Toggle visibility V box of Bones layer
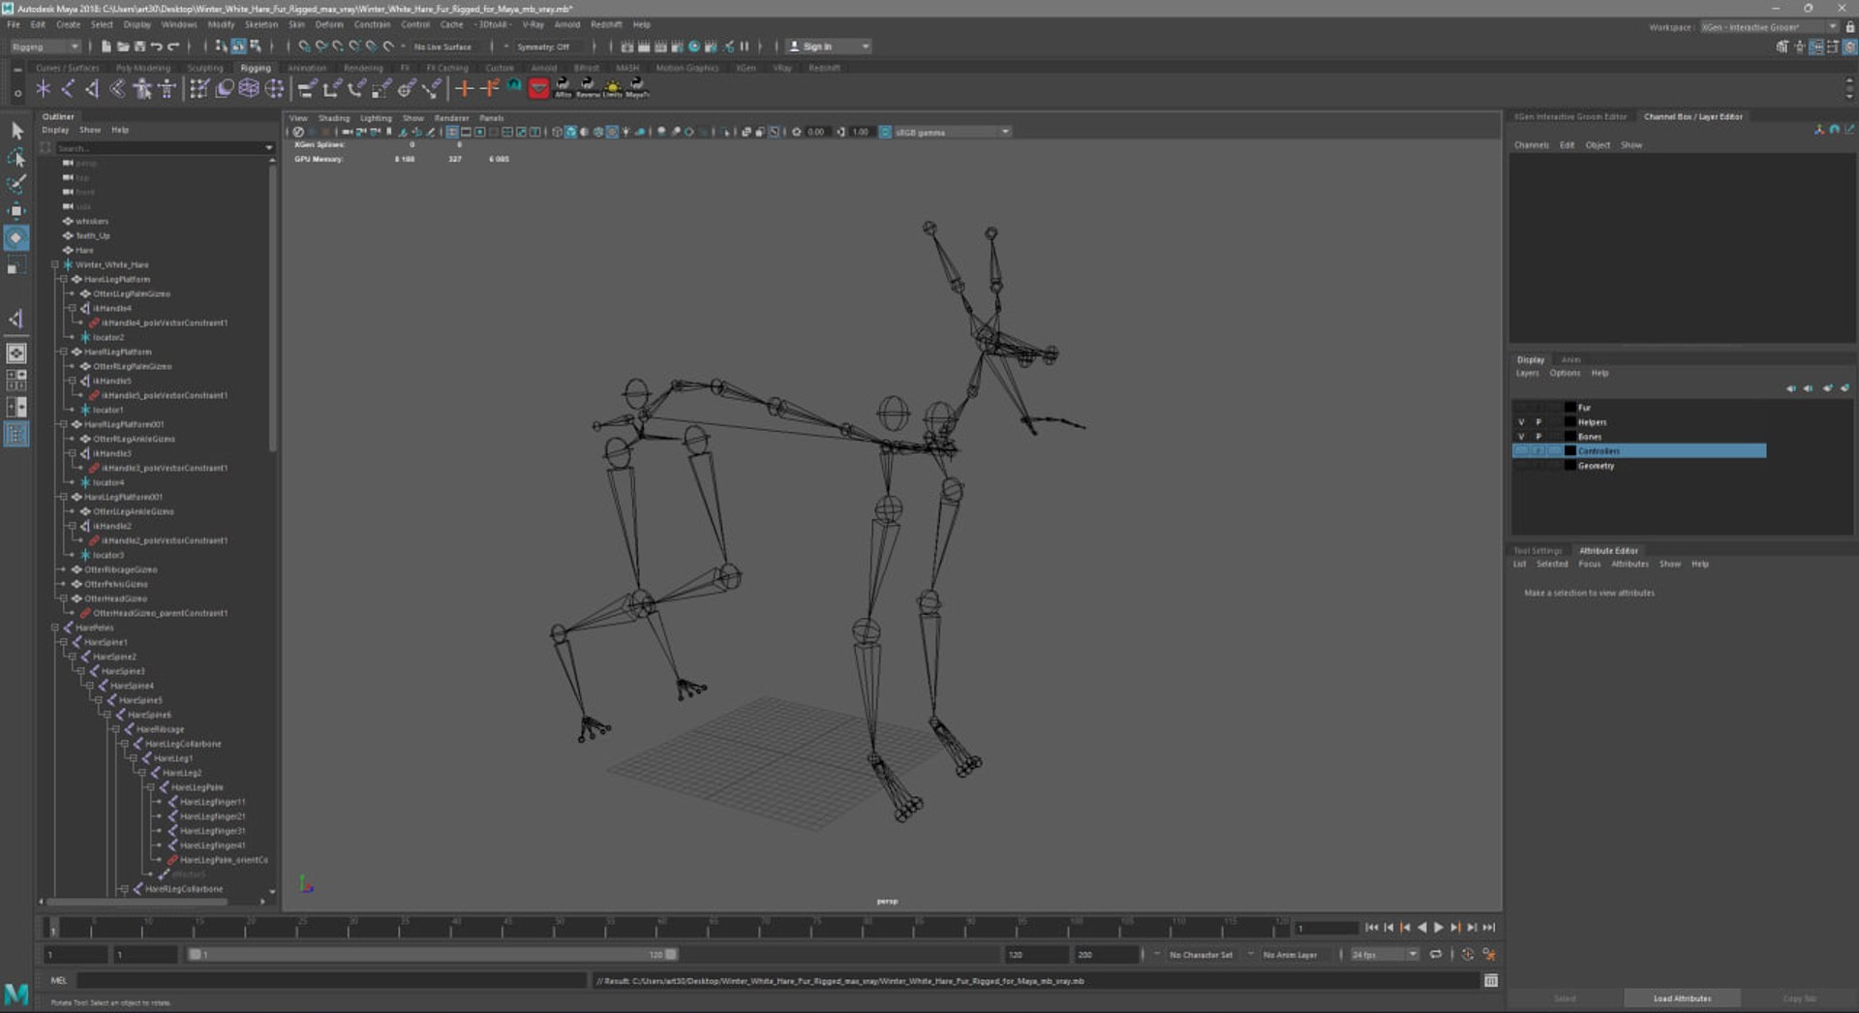The height and width of the screenshot is (1013, 1859). click(x=1521, y=437)
